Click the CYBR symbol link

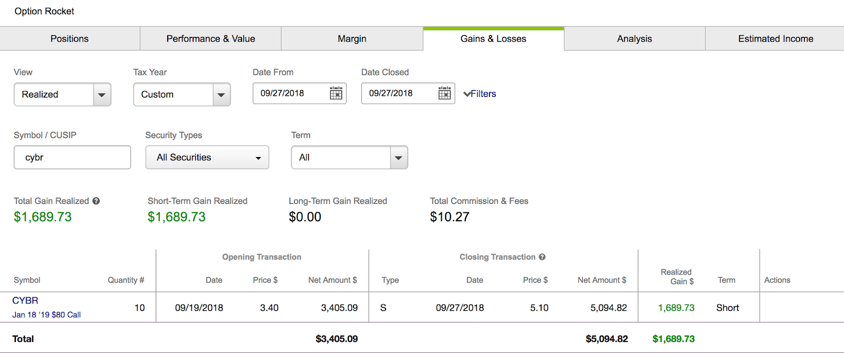click(x=25, y=300)
